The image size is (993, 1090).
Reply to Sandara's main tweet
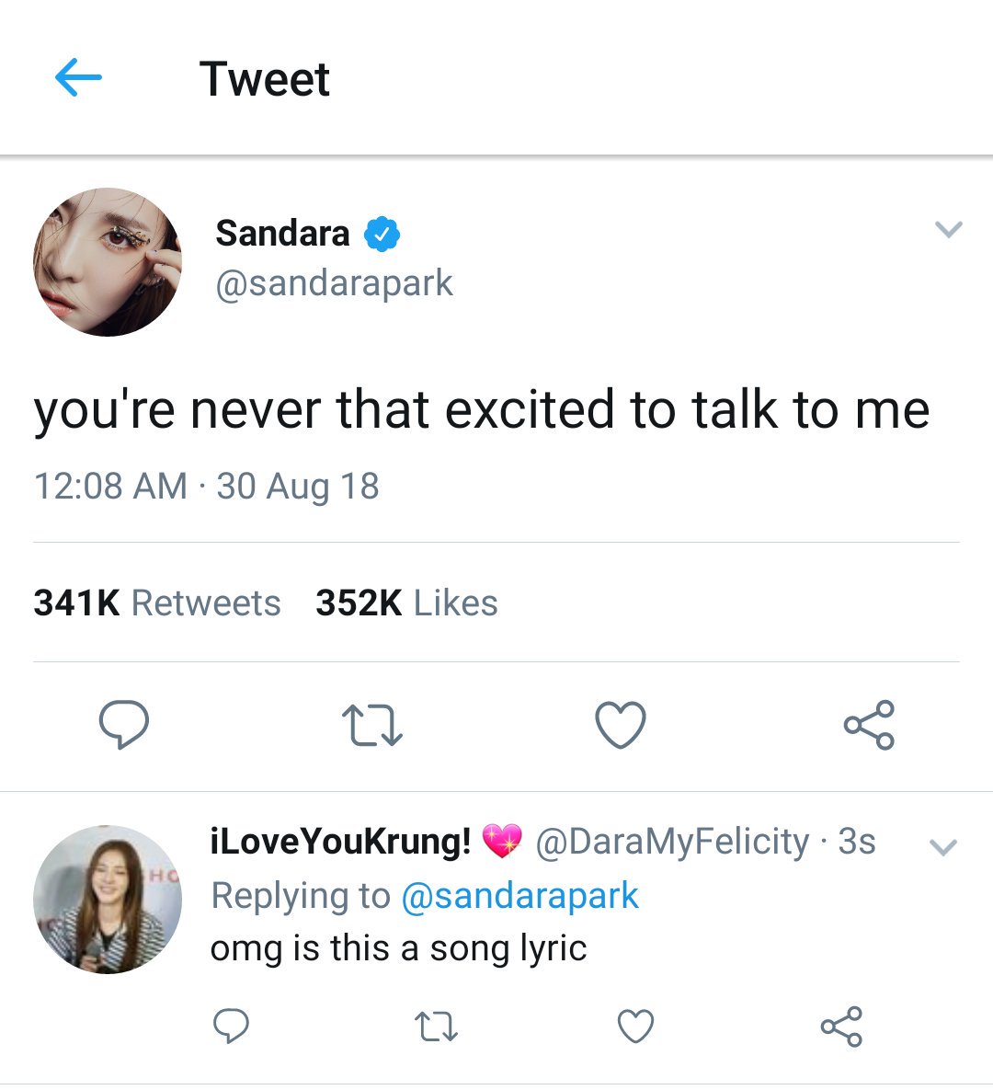(124, 724)
